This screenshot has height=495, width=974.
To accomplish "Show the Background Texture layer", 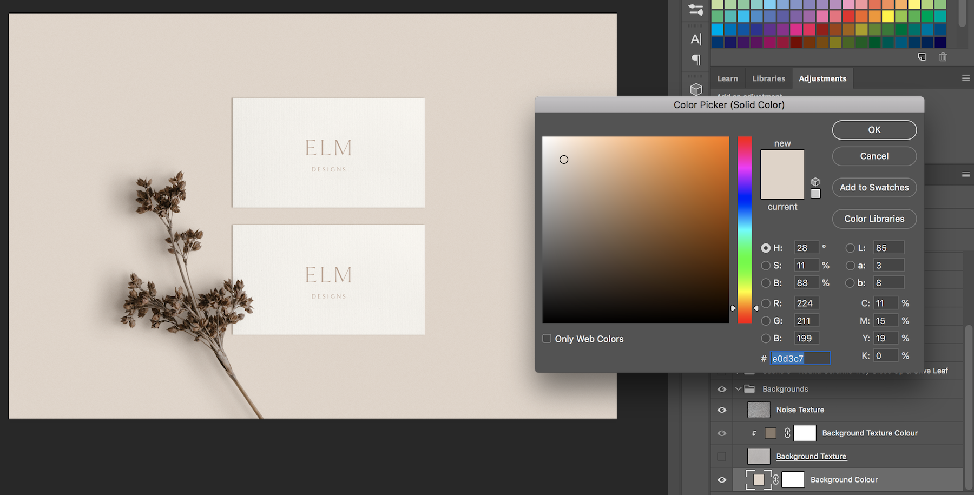I will click(722, 457).
